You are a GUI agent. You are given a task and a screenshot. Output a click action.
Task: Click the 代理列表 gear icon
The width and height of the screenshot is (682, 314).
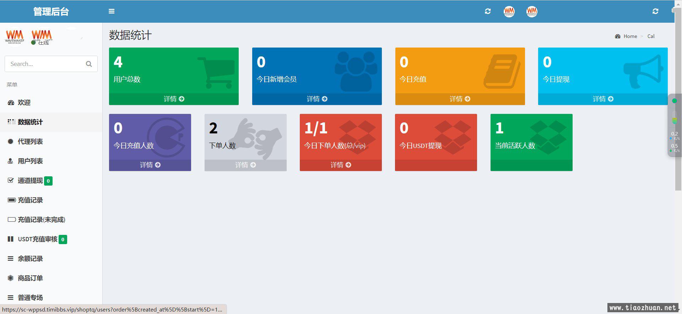point(11,142)
